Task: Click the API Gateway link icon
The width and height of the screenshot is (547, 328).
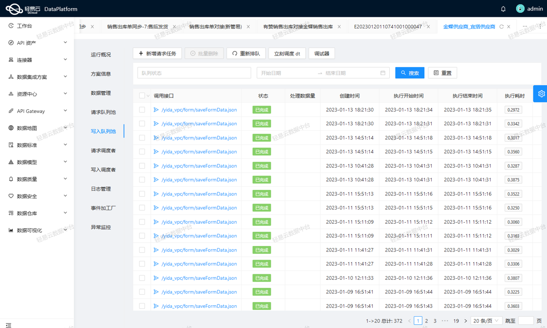Action: tap(11, 111)
